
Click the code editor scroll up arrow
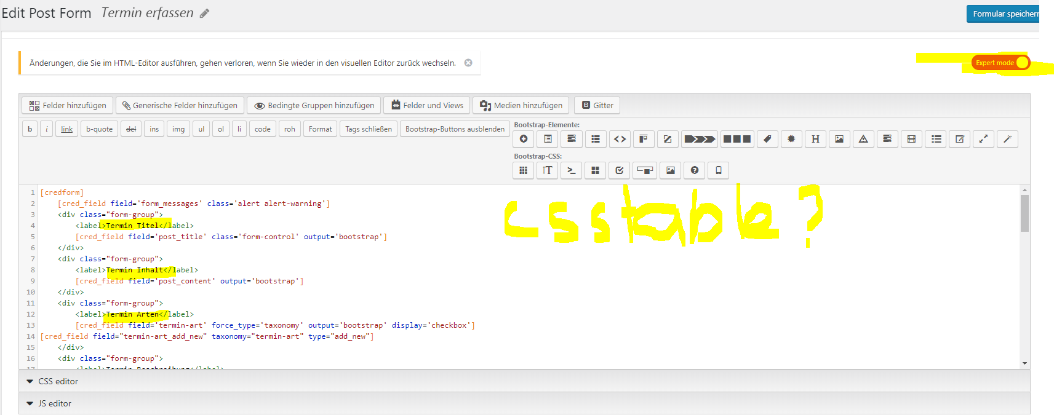click(x=1024, y=189)
